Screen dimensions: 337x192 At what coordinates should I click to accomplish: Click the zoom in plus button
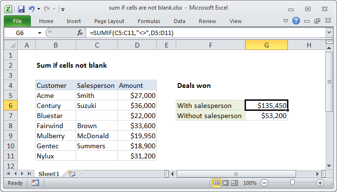click(320, 183)
